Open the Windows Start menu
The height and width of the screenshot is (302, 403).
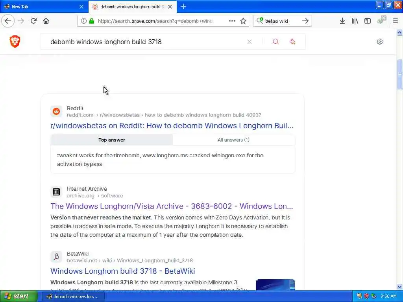pyautogui.click(x=19, y=296)
